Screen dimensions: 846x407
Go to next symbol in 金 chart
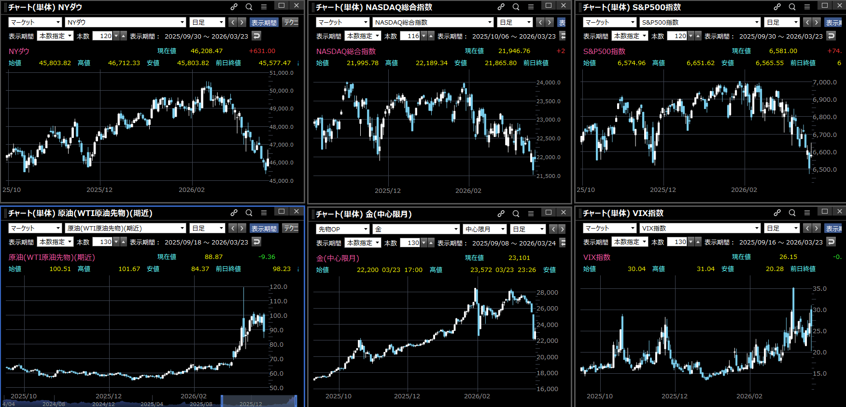[562, 229]
